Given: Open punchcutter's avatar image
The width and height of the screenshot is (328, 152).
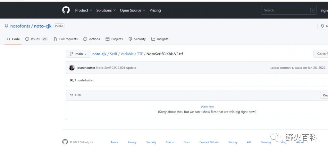Looking at the screenshot, I should [72, 68].
